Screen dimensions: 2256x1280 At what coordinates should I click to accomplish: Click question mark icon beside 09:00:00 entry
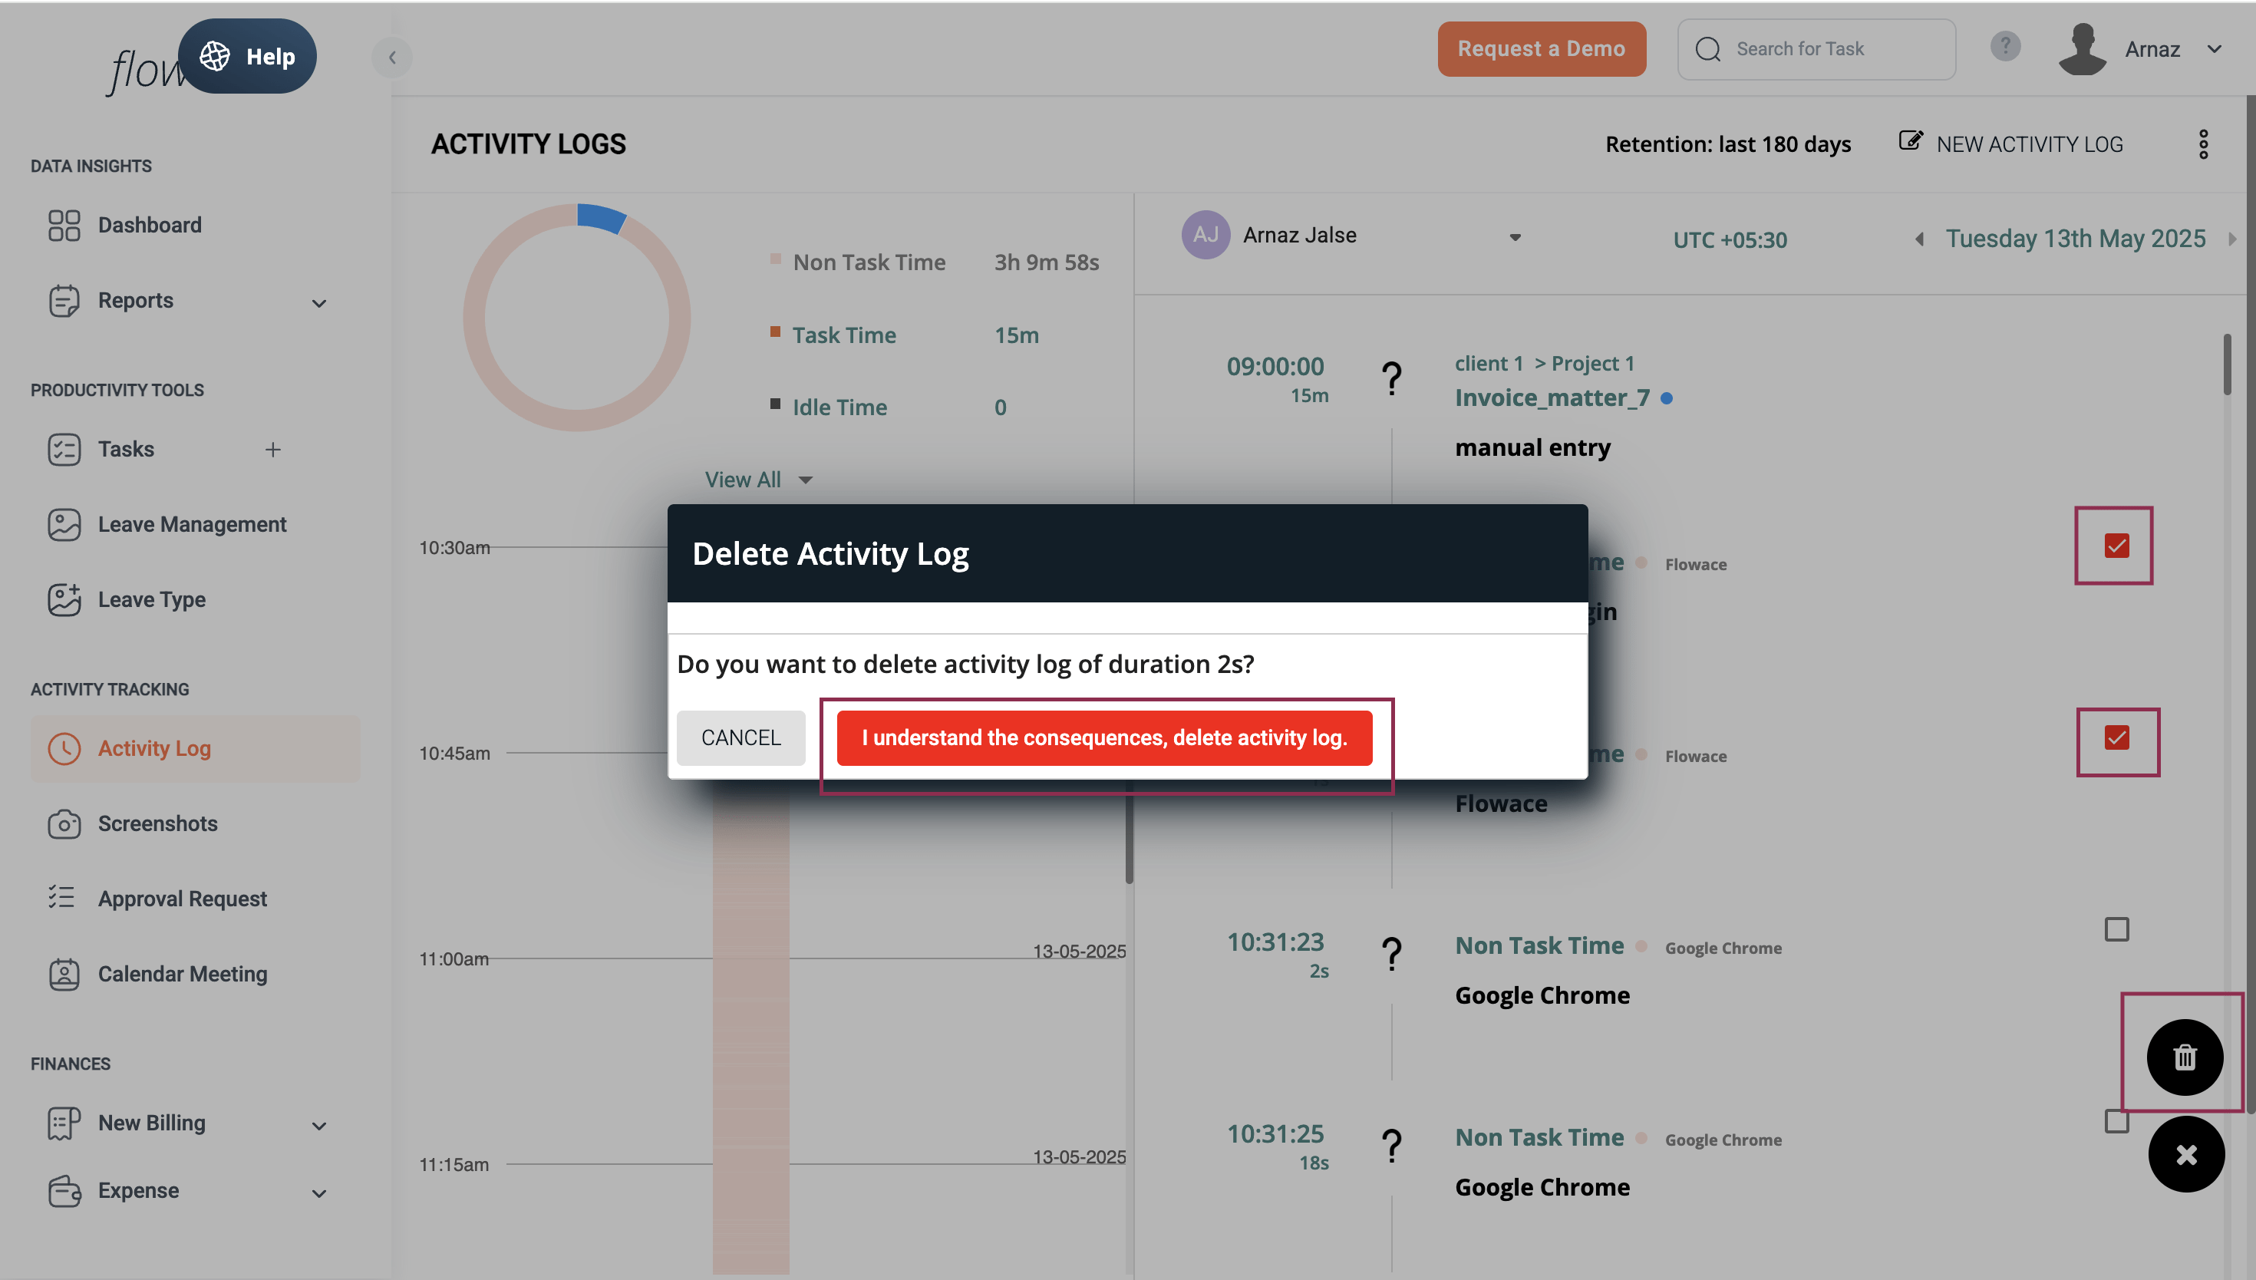[1391, 379]
